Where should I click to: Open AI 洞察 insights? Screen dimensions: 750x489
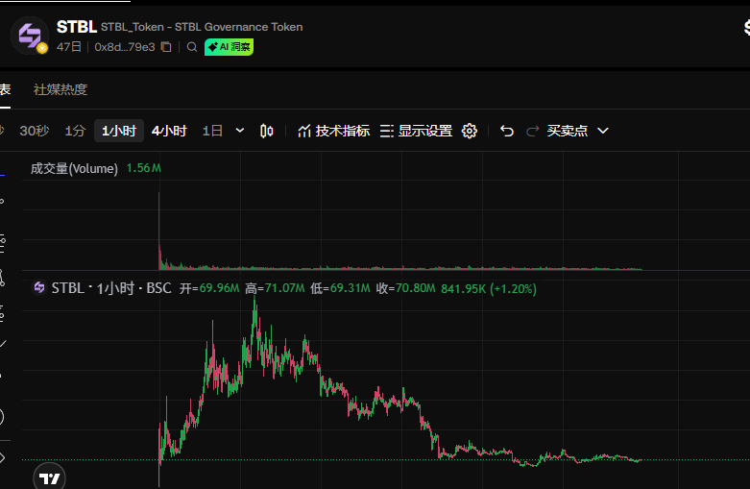(230, 47)
